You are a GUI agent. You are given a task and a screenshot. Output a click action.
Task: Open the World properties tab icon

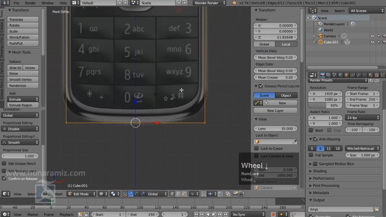pyautogui.click(x=340, y=75)
